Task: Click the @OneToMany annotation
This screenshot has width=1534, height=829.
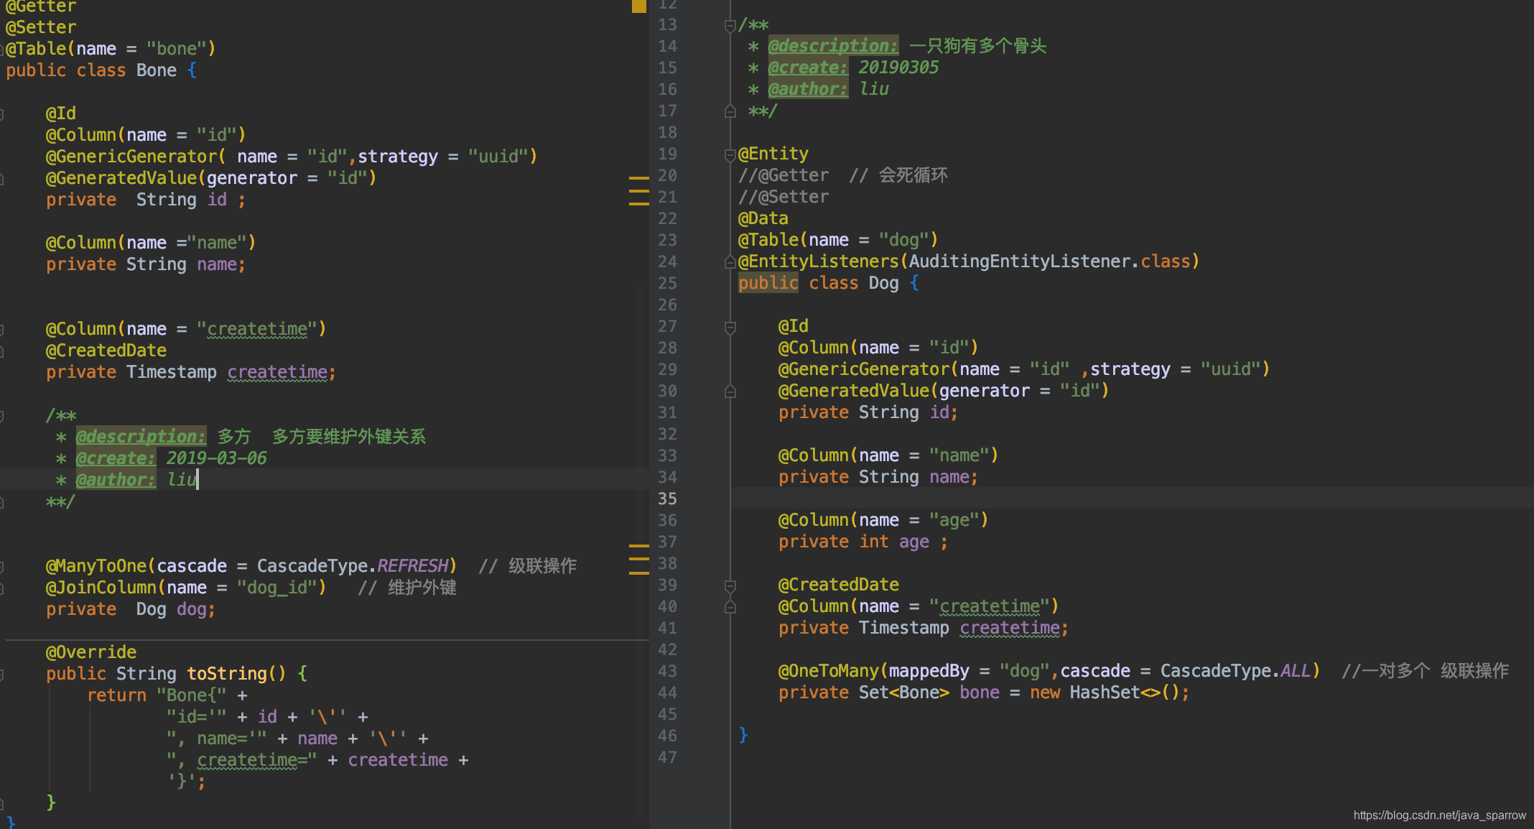Action: [x=829, y=671]
